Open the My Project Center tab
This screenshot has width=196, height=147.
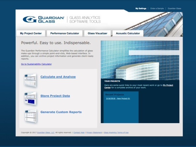[31, 33]
